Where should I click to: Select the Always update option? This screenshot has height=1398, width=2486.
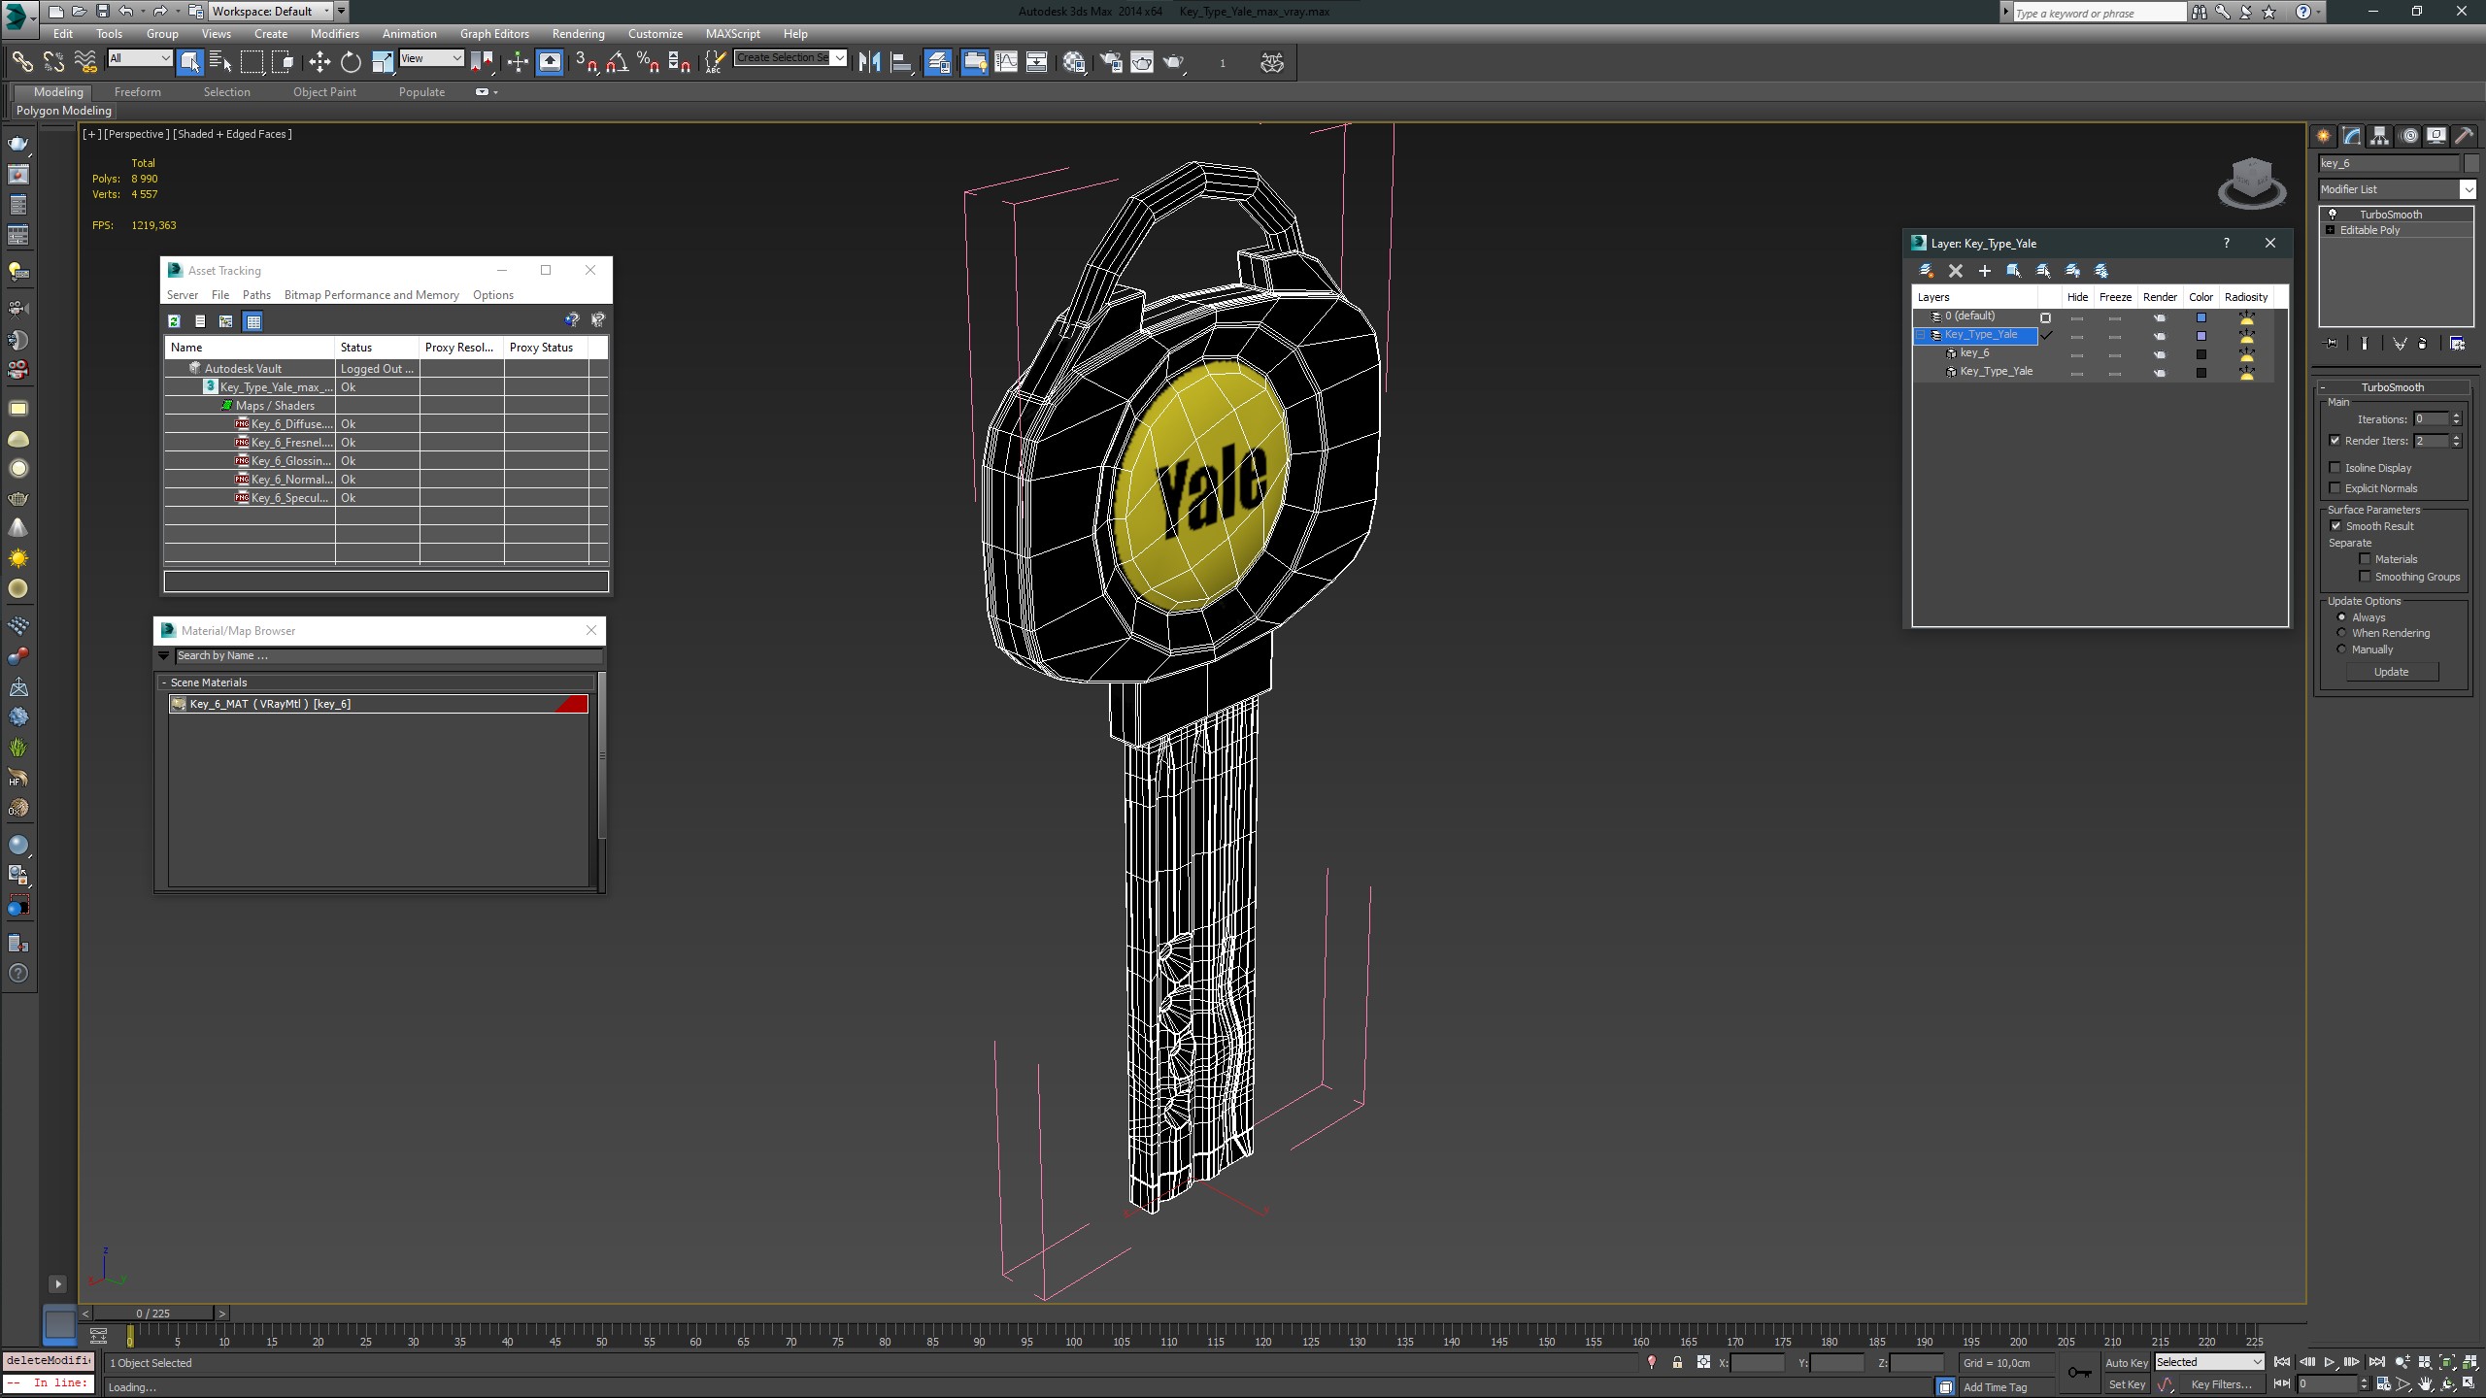click(x=2341, y=617)
